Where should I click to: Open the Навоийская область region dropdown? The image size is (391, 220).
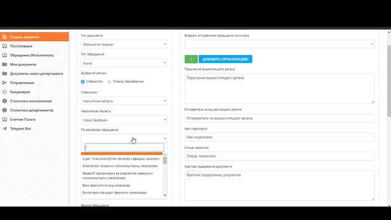[124, 101]
